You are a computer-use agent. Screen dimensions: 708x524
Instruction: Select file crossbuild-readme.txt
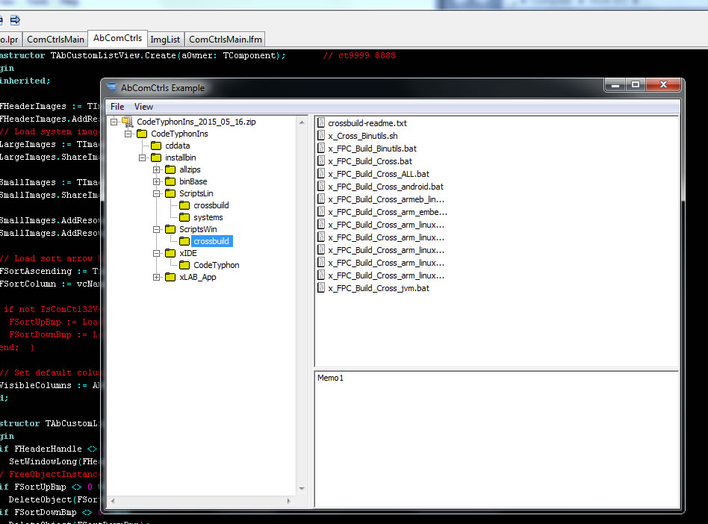click(367, 123)
